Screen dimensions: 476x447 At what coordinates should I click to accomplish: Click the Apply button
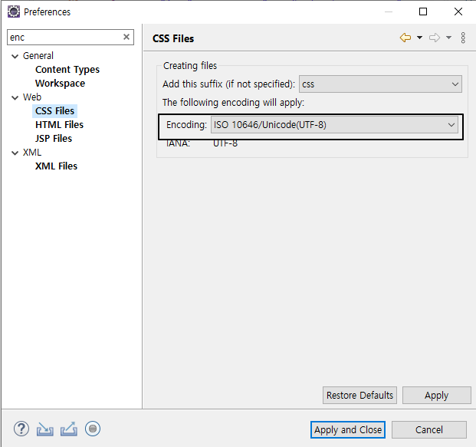pyautogui.click(x=437, y=396)
